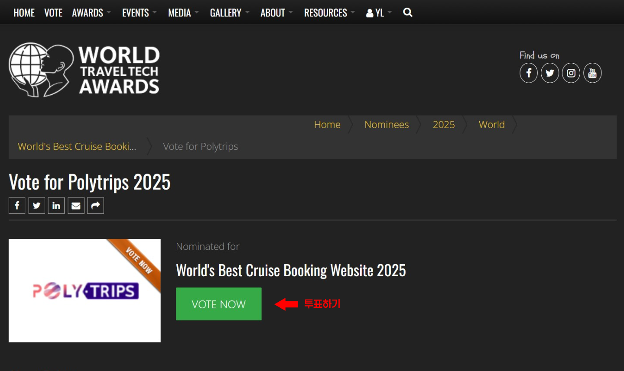Open YouTube channel in header social icons
Image resolution: width=624 pixels, height=371 pixels.
pyautogui.click(x=592, y=73)
